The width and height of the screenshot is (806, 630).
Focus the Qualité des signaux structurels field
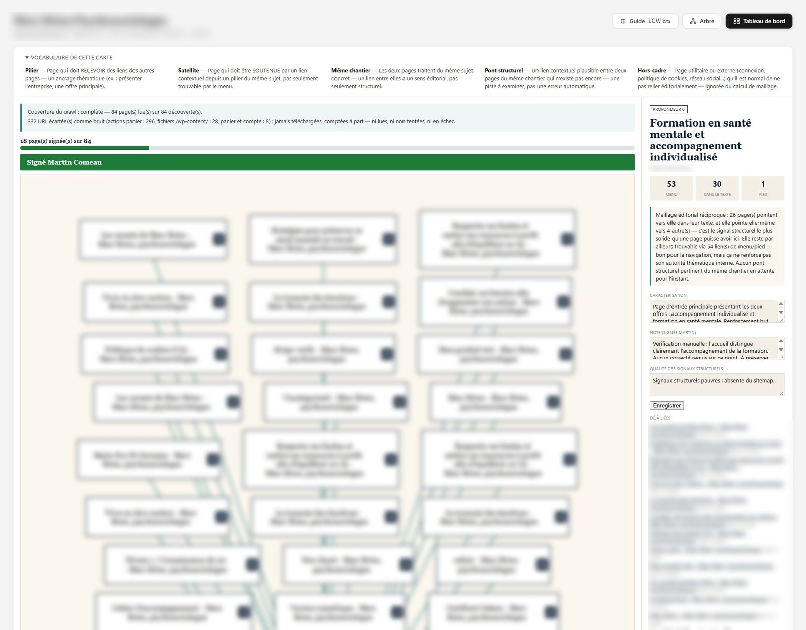pyautogui.click(x=717, y=385)
